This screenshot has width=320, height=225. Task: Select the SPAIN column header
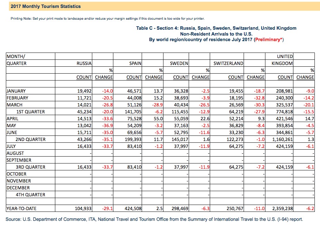(135, 63)
